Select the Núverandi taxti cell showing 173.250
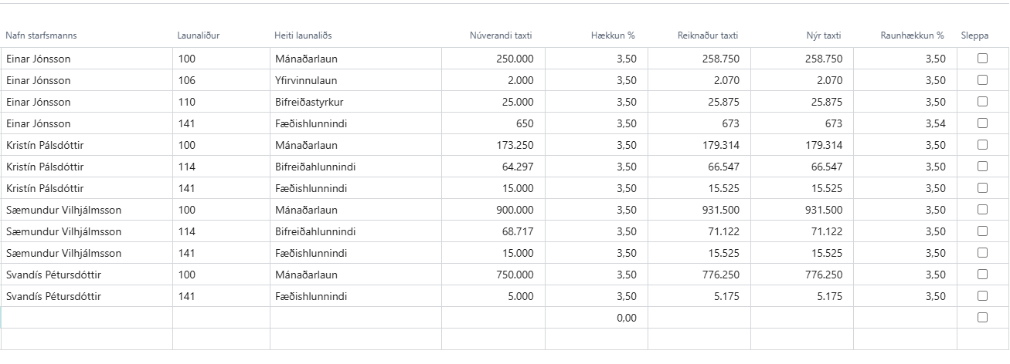The image size is (1010, 364). tap(513, 145)
